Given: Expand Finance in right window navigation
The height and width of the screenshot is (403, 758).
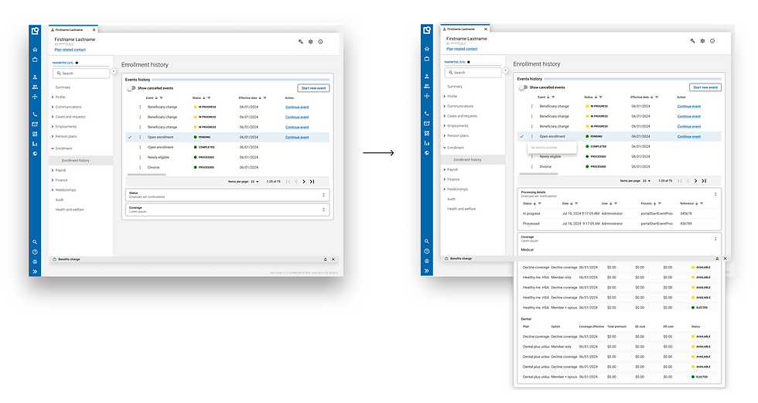Looking at the screenshot, I should point(444,179).
